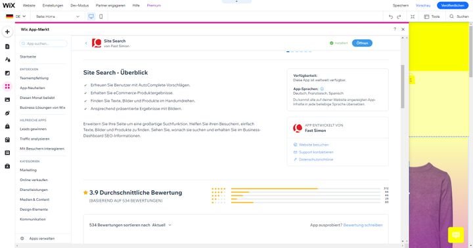Viewport: 473px width, 248px height.
Task: Click Support kontaktieren link
Action: pyautogui.click(x=313, y=152)
